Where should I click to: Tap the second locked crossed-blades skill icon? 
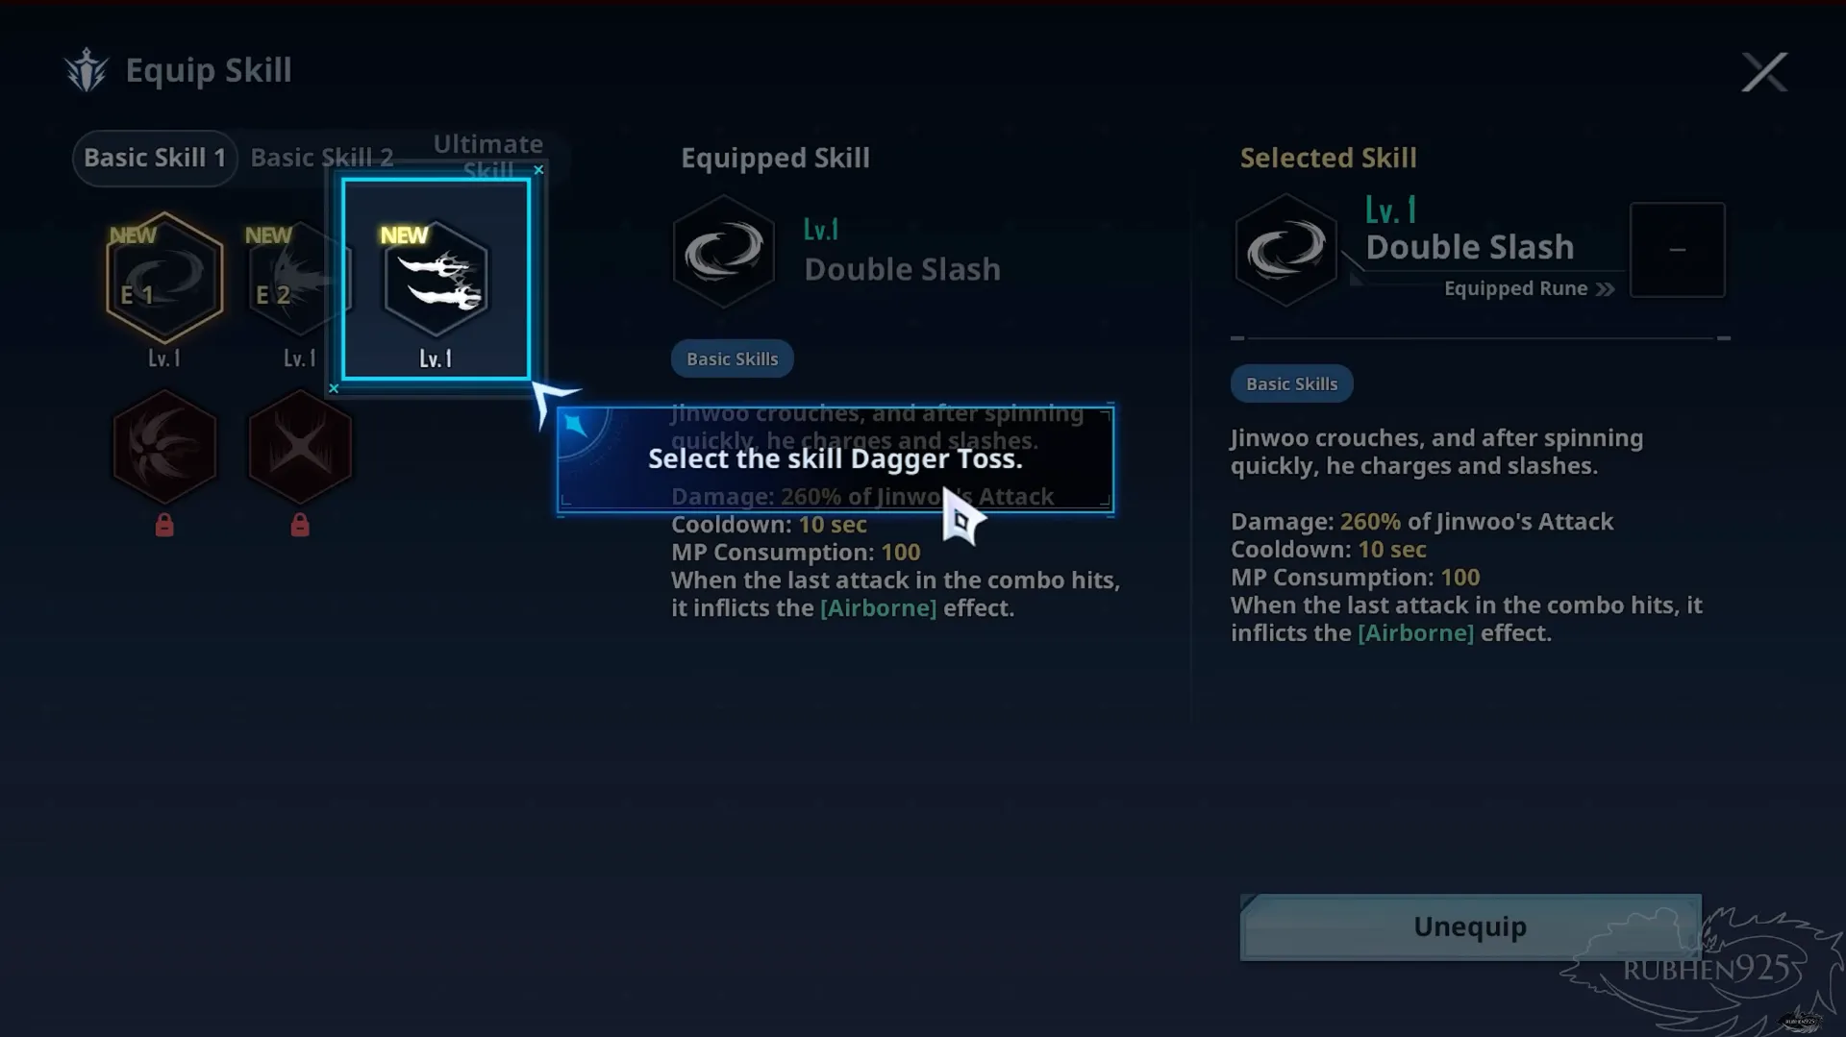[x=300, y=447]
